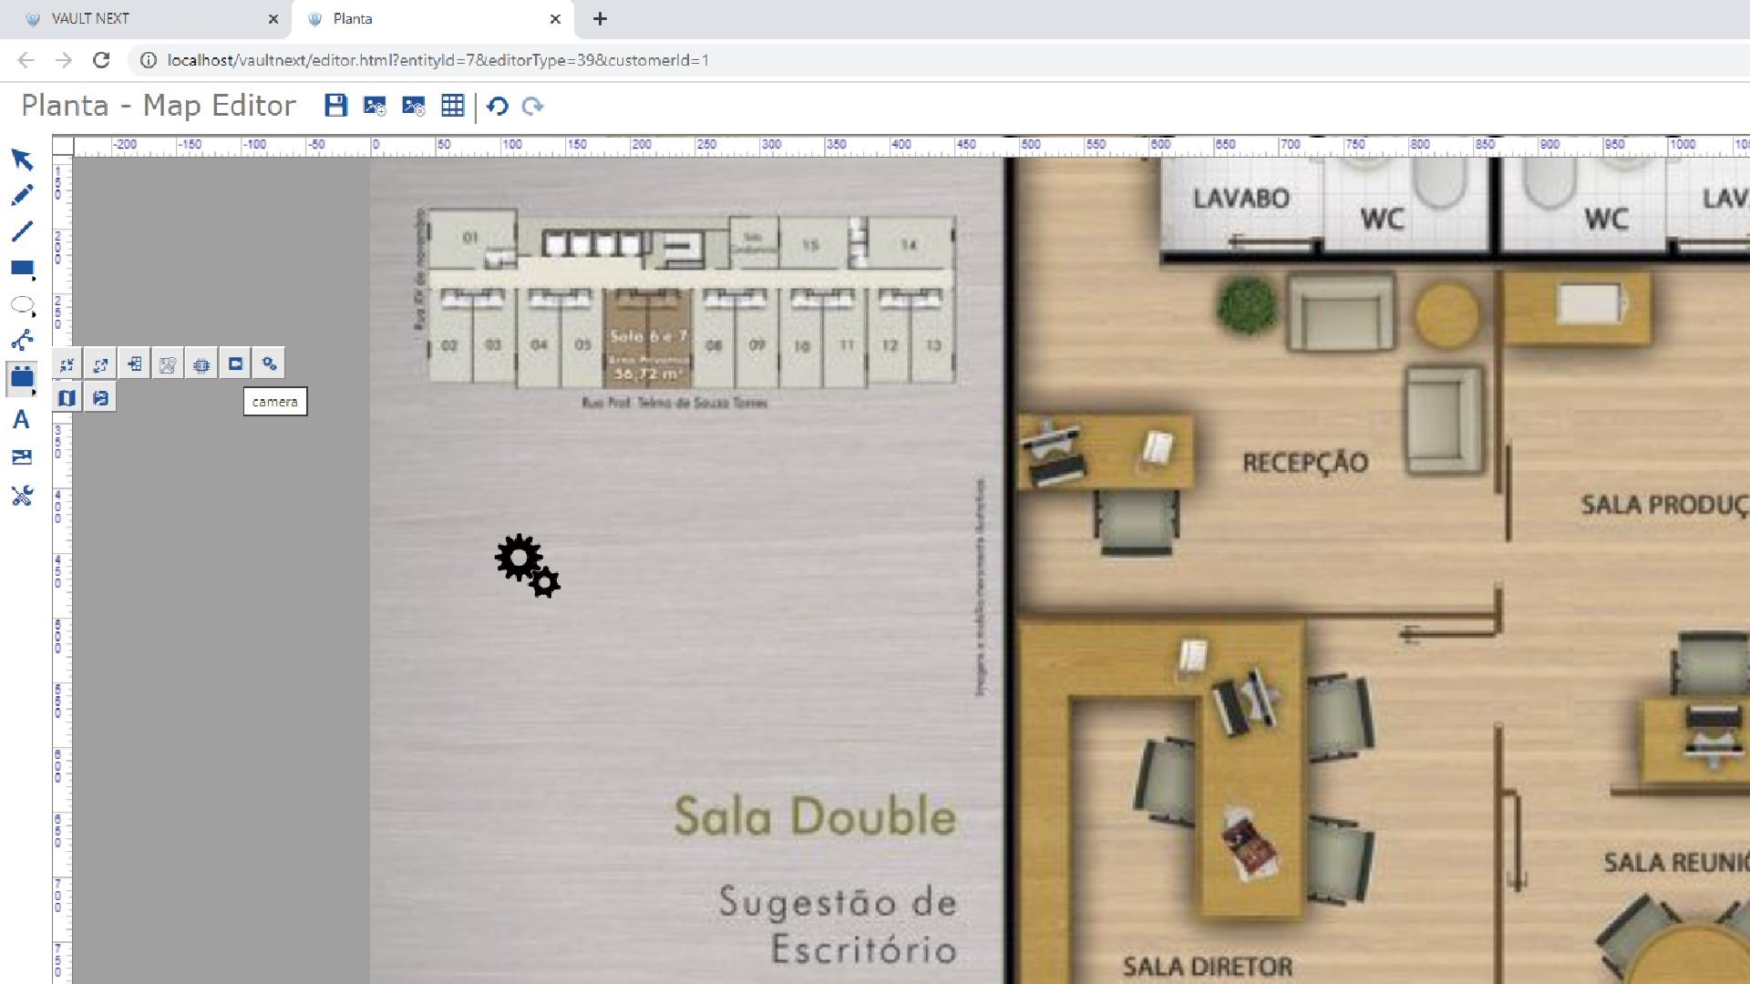Toggle the grid icon in top toolbar

coord(452,106)
